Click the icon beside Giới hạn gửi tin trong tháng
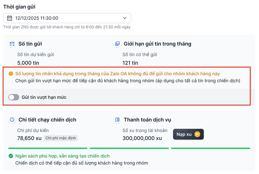The image size is (259, 174). [x=117, y=44]
